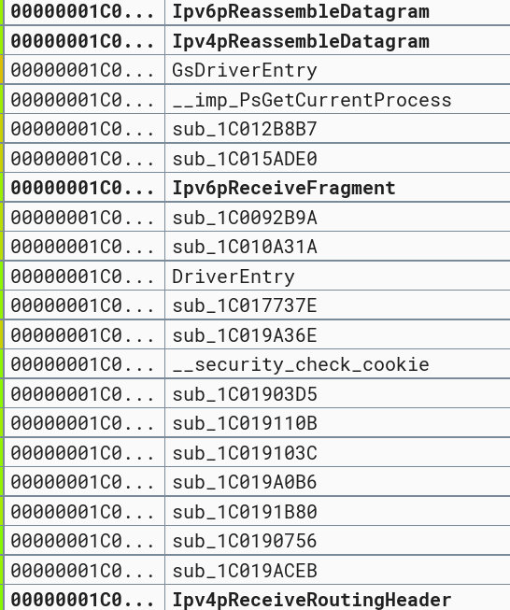The width and height of the screenshot is (510, 610).
Task: Pick sub_1C010A31A from the list
Action: (245, 247)
